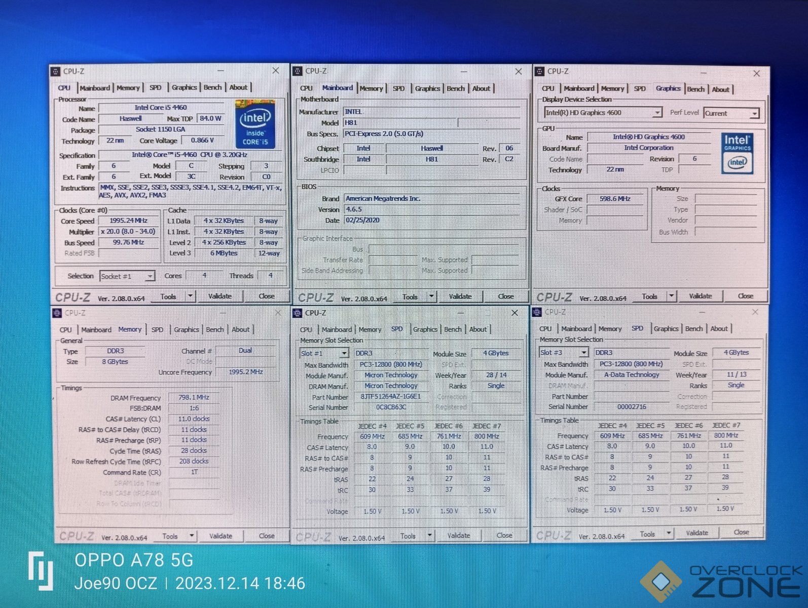Click Validate in the Graphics window

[x=700, y=296]
